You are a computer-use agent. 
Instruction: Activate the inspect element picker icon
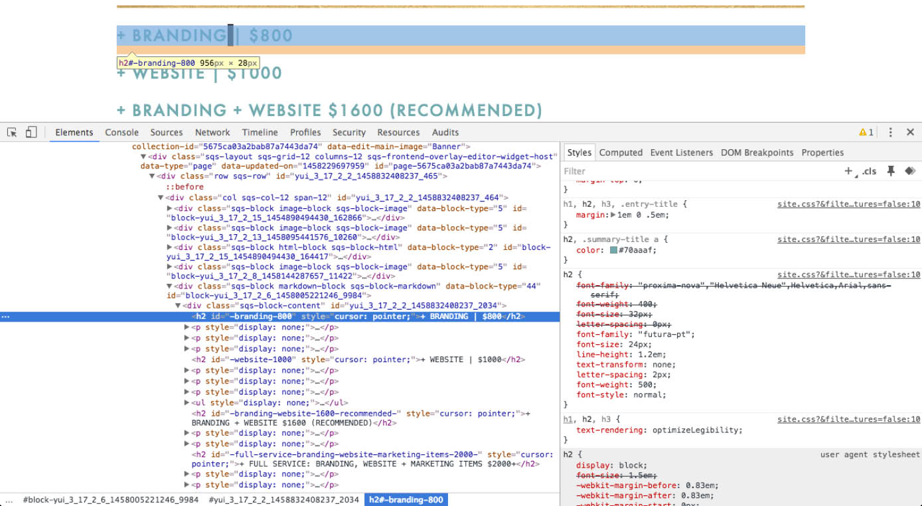click(x=12, y=133)
